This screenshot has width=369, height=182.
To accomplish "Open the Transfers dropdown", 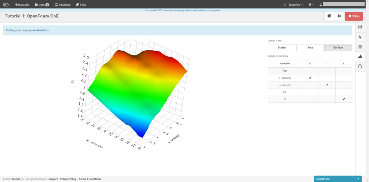I will [x=293, y=5].
